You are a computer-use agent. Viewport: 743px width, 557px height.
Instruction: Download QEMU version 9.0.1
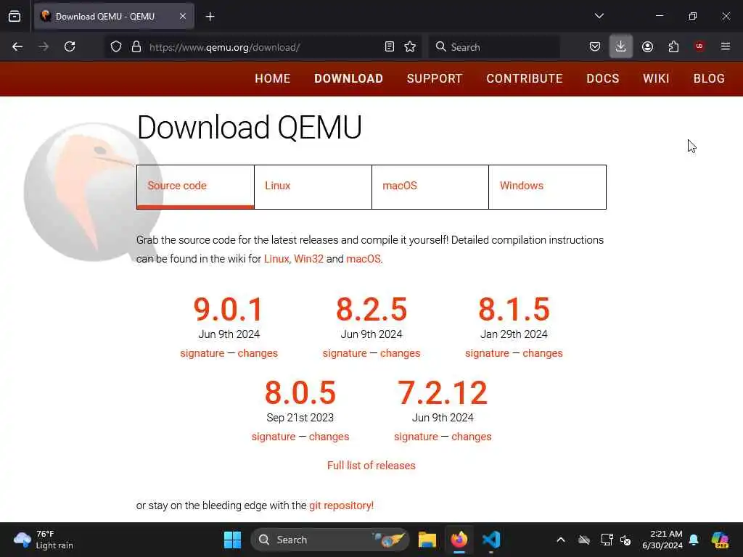(229, 309)
